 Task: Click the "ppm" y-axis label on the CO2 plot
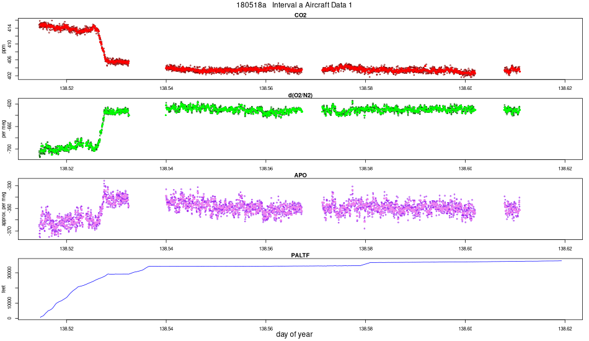point(3,49)
